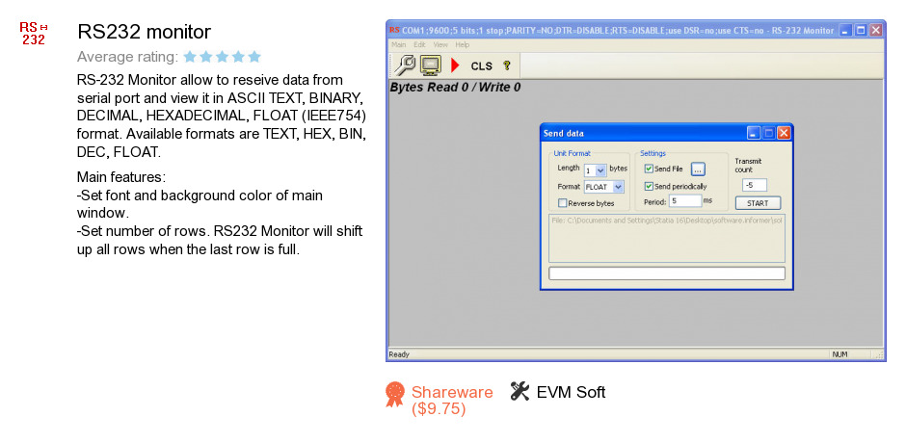Image resolution: width=906 pixels, height=443 pixels.
Task: Expand the Format FLOAT dropdown
Action: pyautogui.click(x=619, y=187)
